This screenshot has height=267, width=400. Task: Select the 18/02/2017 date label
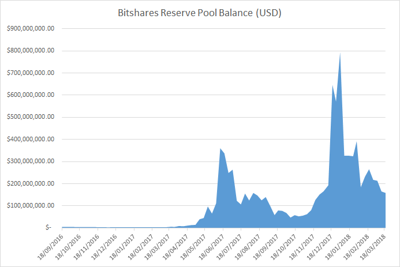[140, 246]
